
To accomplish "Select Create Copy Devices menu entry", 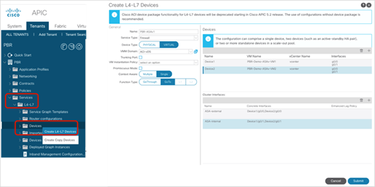I will (x=60, y=140).
